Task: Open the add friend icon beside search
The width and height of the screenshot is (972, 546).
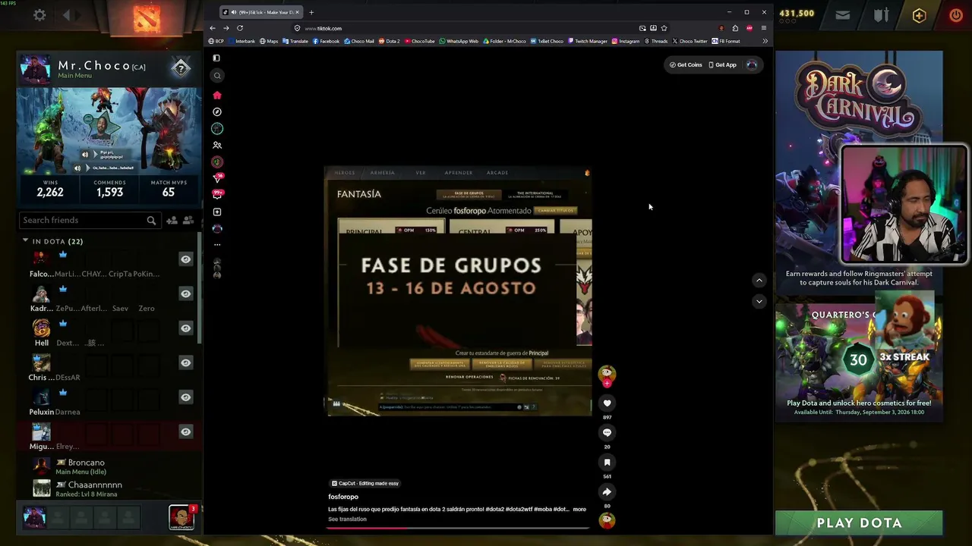Action: coord(172,220)
